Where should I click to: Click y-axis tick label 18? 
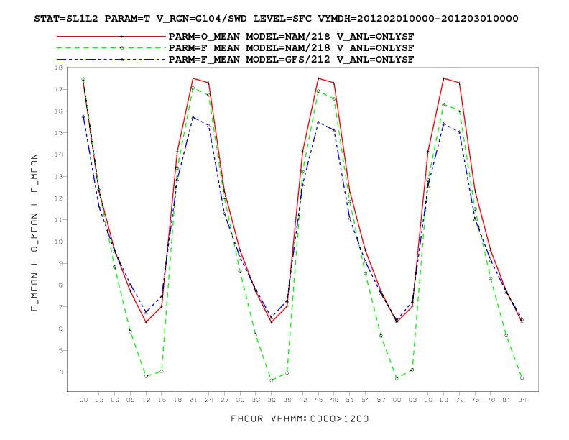point(59,68)
